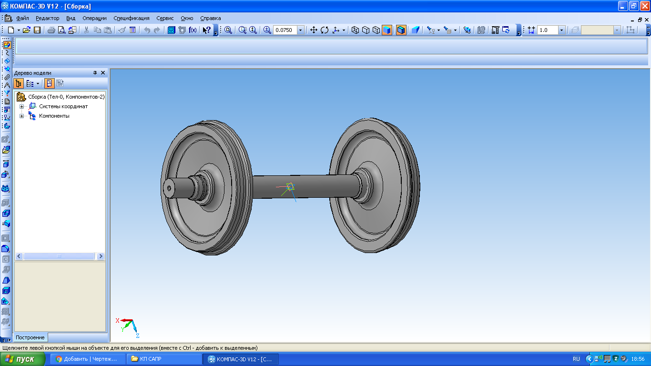
Task: Open the orientation axes dropdown arrow
Action: click(x=344, y=30)
